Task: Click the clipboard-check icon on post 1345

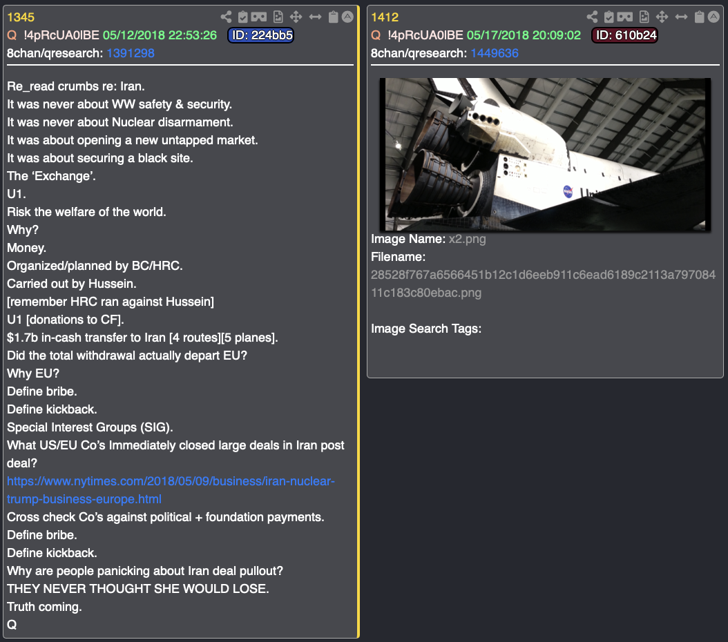Action: pos(243,17)
